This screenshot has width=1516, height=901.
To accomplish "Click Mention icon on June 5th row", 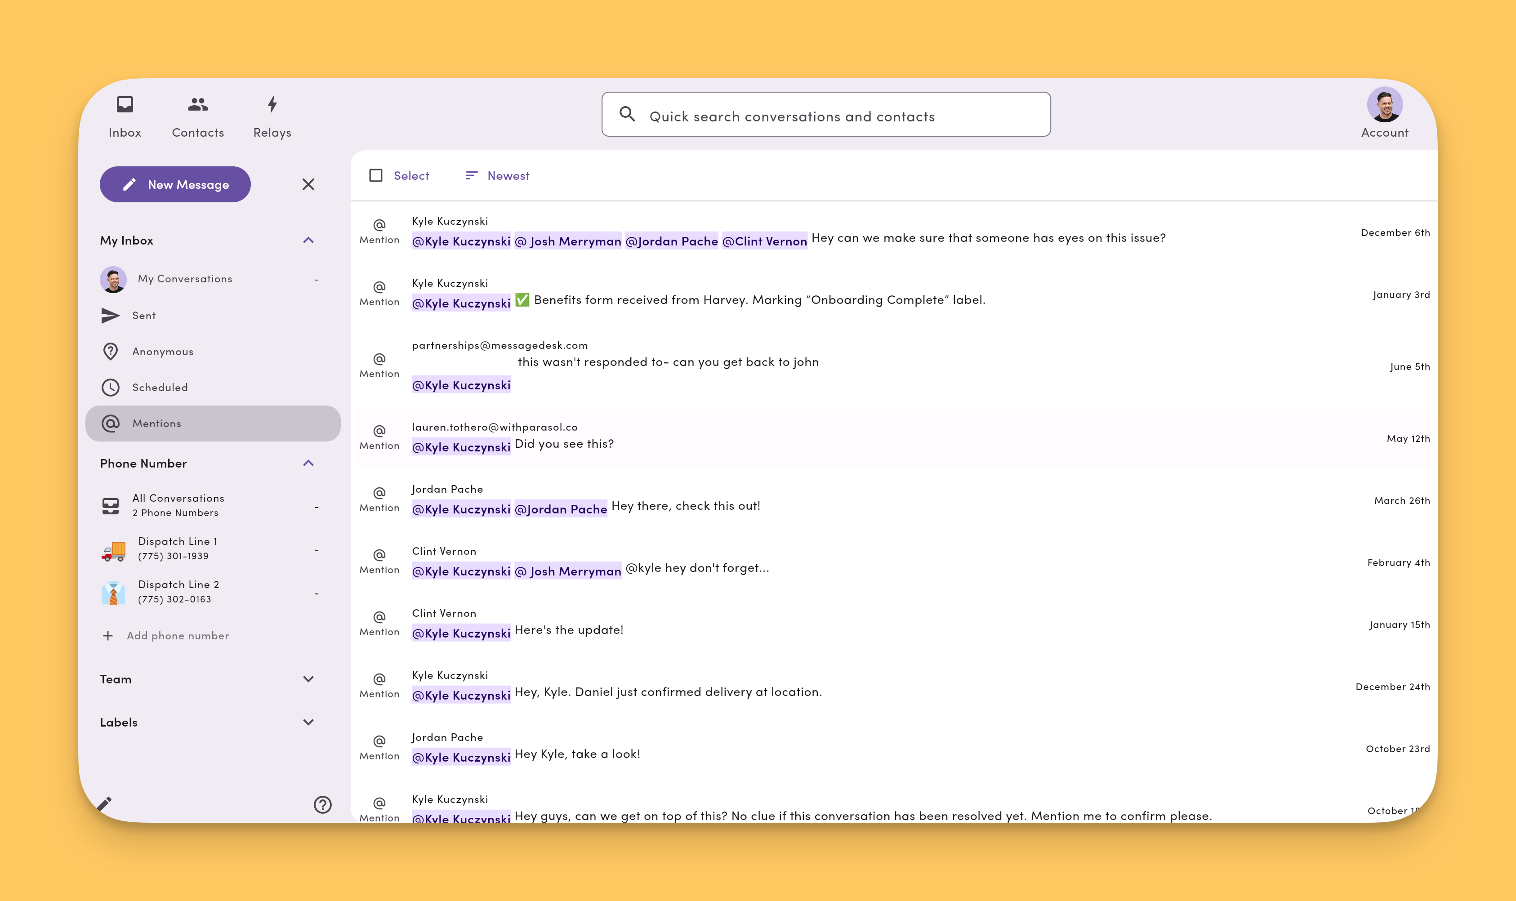I will coord(379,359).
